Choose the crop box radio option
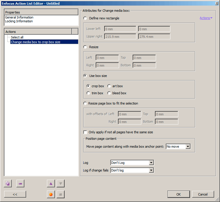The width and height of the screenshot is (220, 202). point(88,86)
